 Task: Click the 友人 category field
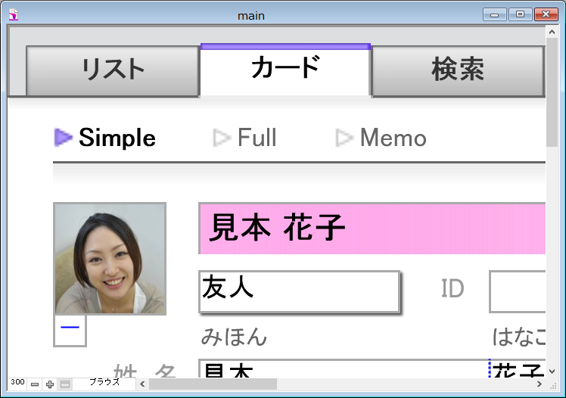coord(299,291)
